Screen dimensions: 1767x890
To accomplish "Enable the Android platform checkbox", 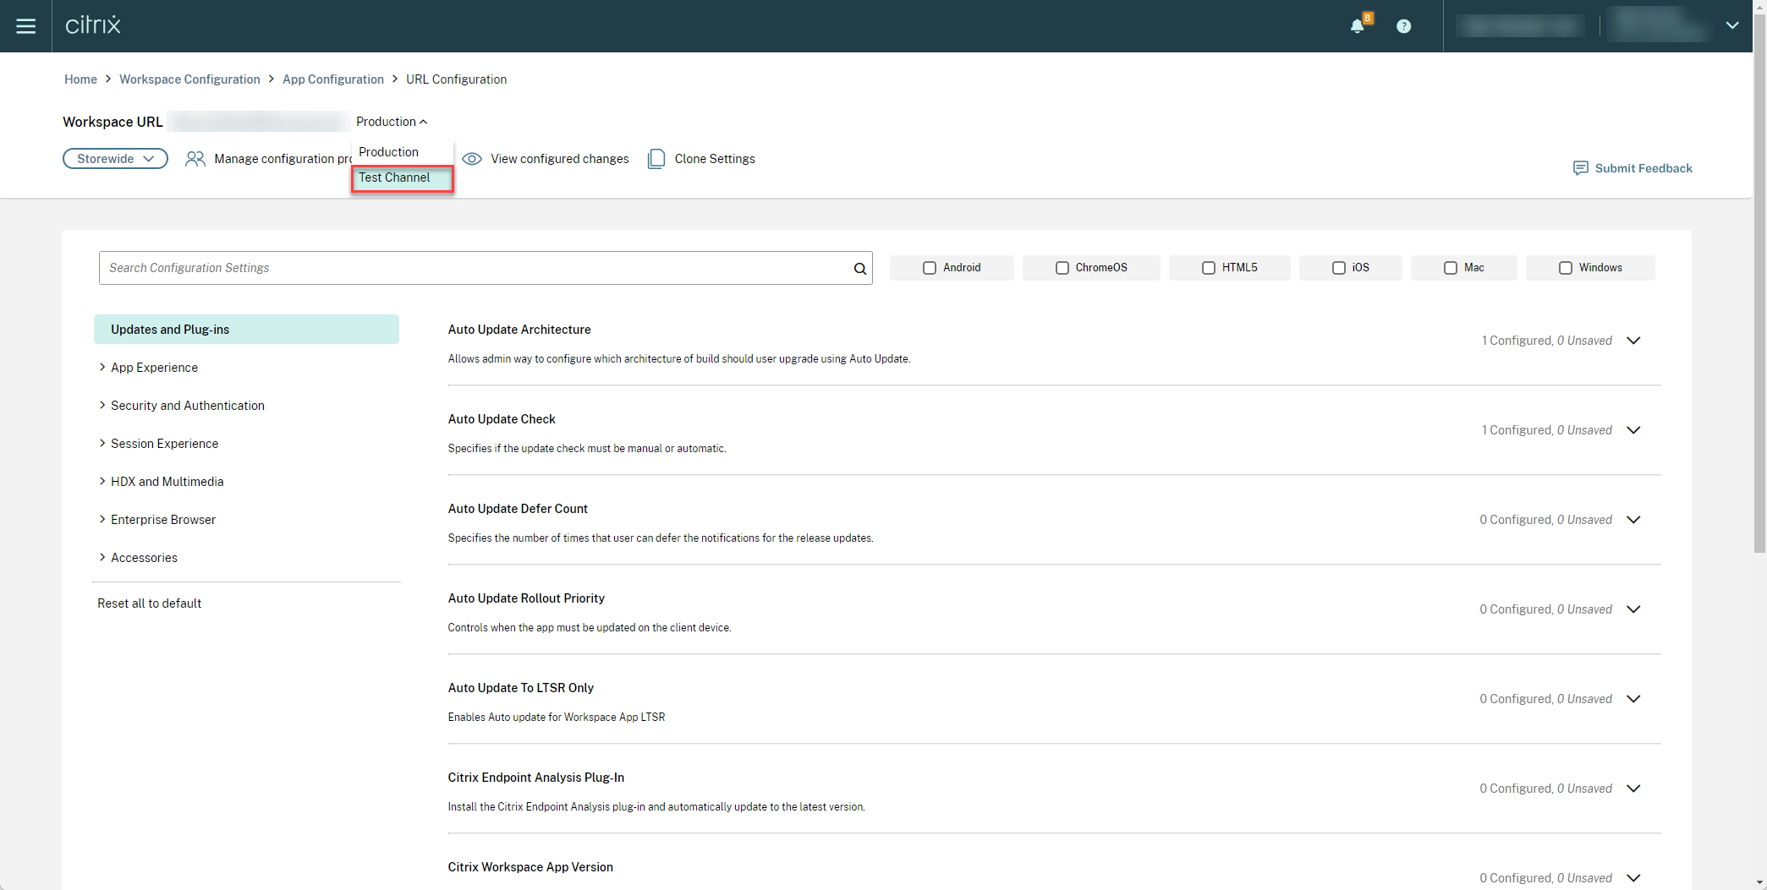I will click(x=930, y=268).
